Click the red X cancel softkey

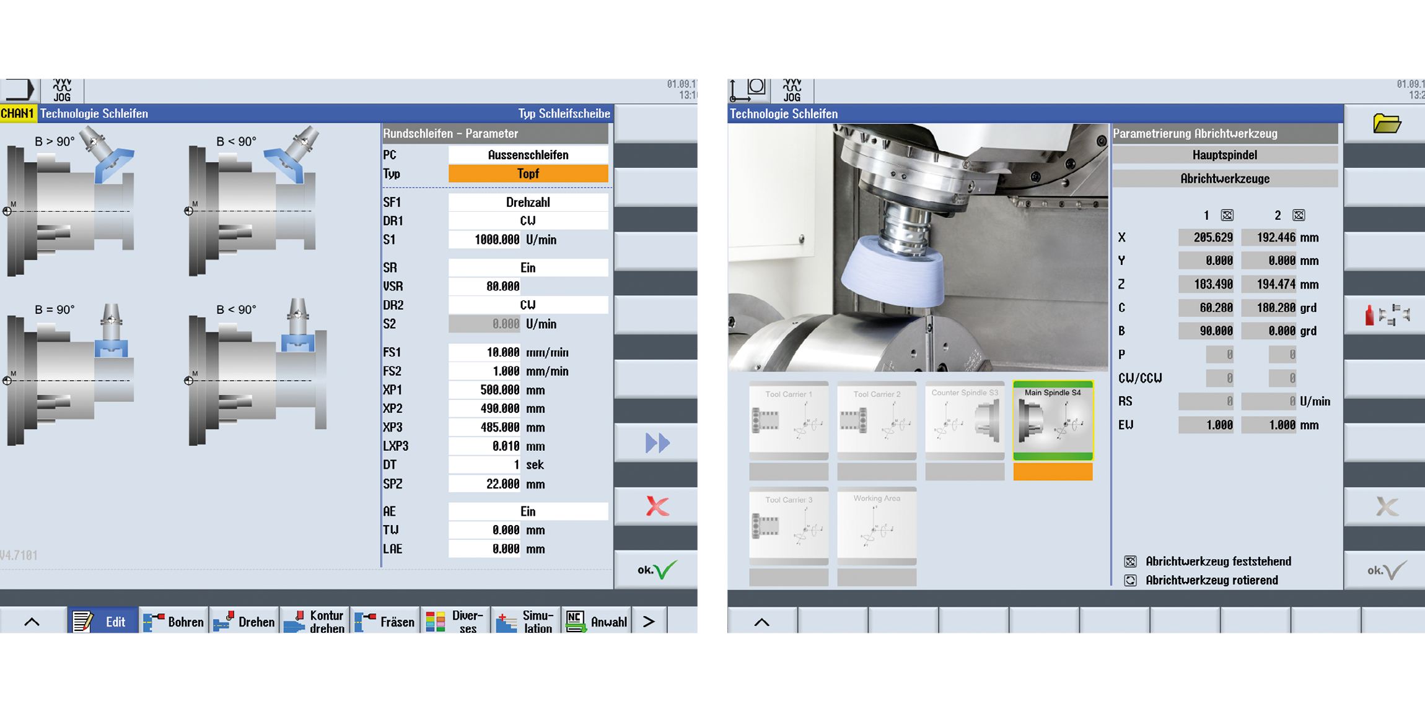(657, 506)
